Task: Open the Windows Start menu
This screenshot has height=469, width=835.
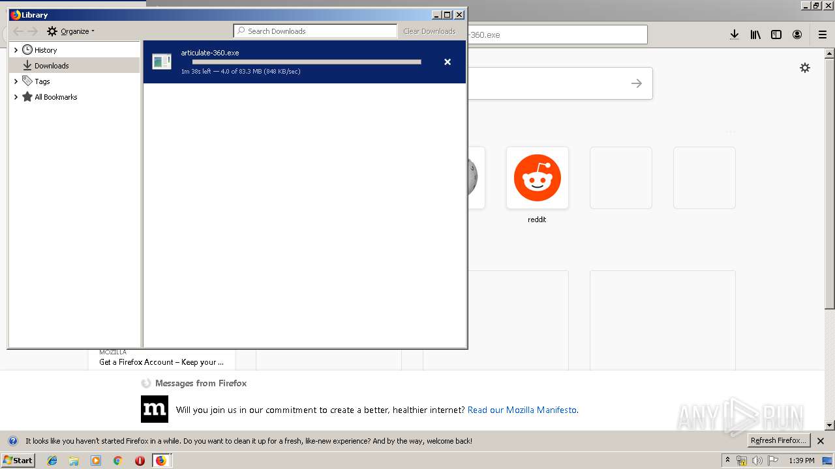Action: click(x=18, y=460)
